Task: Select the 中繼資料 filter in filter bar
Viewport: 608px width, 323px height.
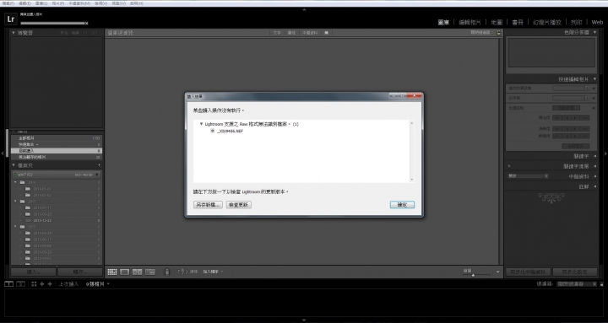Action: click(309, 33)
